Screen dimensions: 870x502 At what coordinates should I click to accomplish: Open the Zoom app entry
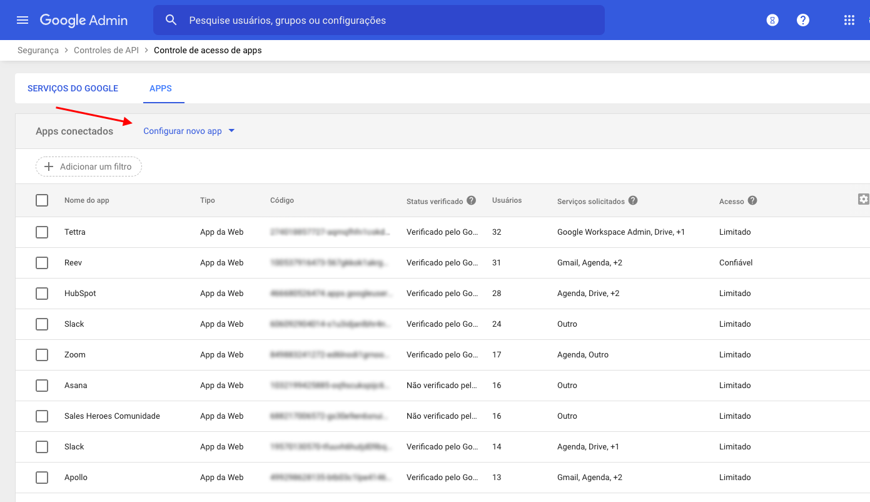75,355
